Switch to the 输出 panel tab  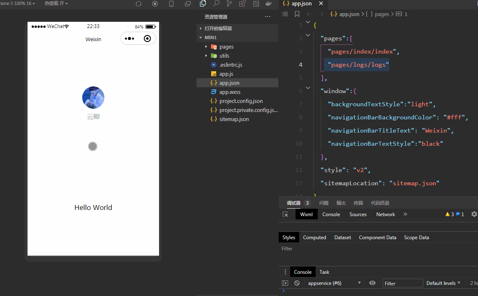click(341, 203)
